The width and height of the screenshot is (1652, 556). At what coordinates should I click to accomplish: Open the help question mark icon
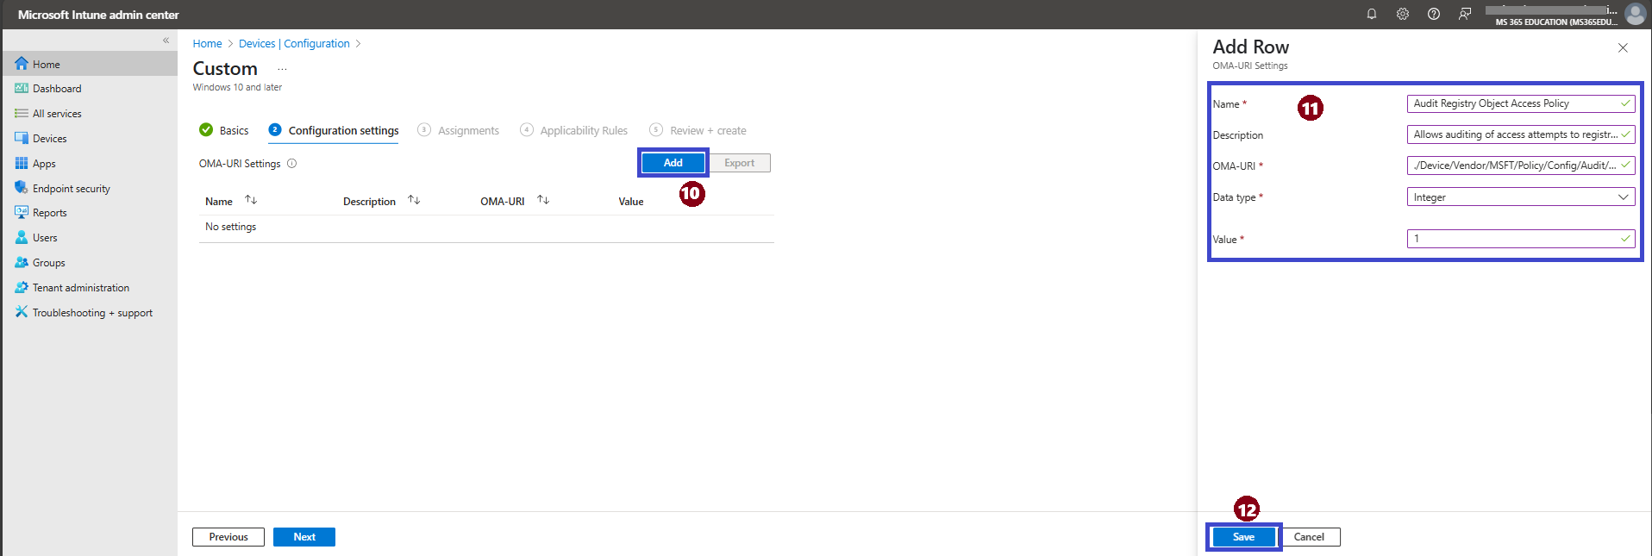pos(1434,14)
